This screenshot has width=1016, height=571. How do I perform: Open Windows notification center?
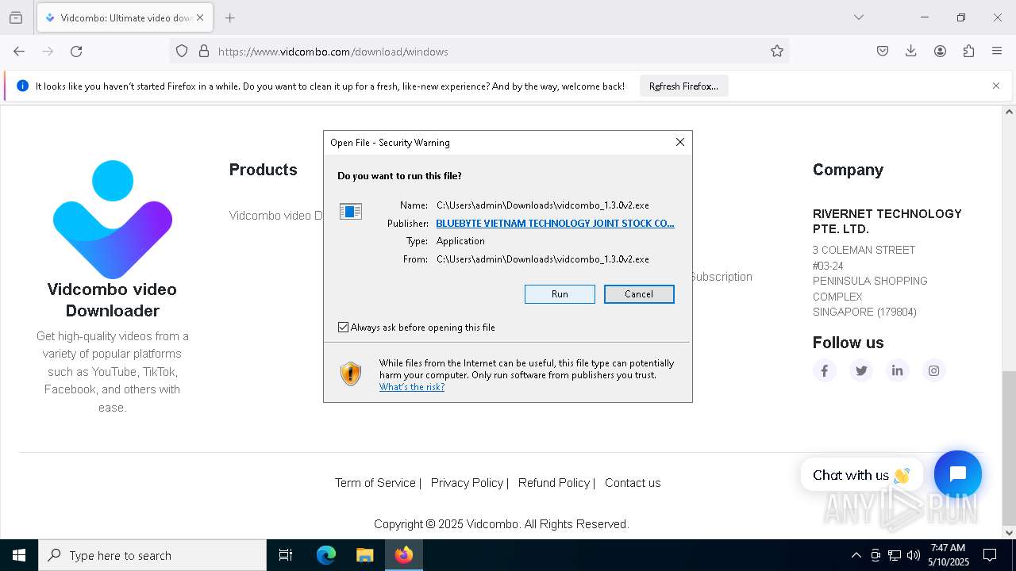click(990, 555)
